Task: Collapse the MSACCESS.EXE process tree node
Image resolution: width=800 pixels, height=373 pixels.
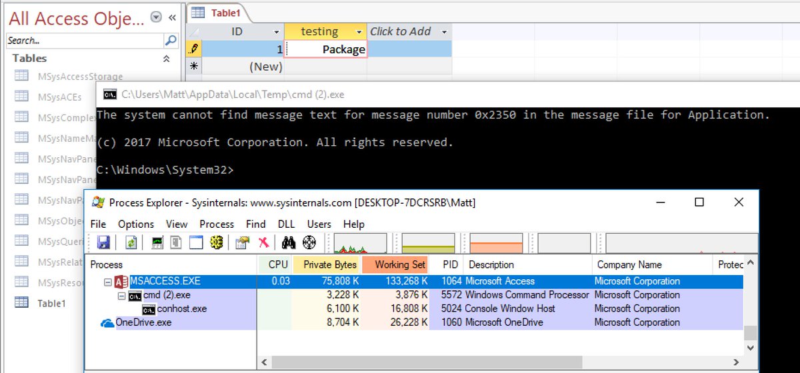Action: coord(107,282)
